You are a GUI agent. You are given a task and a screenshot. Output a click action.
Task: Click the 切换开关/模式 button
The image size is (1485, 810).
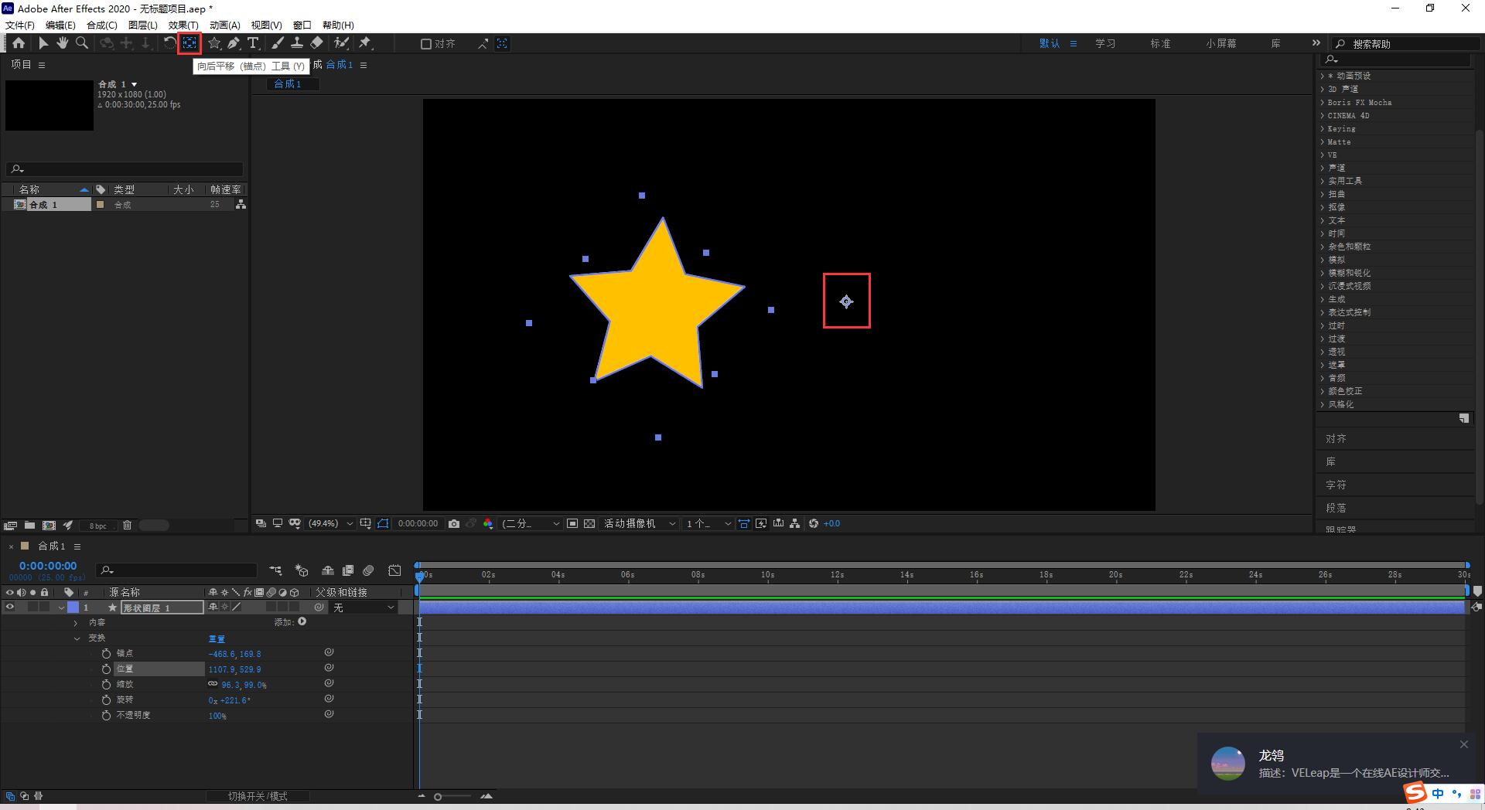(x=258, y=796)
